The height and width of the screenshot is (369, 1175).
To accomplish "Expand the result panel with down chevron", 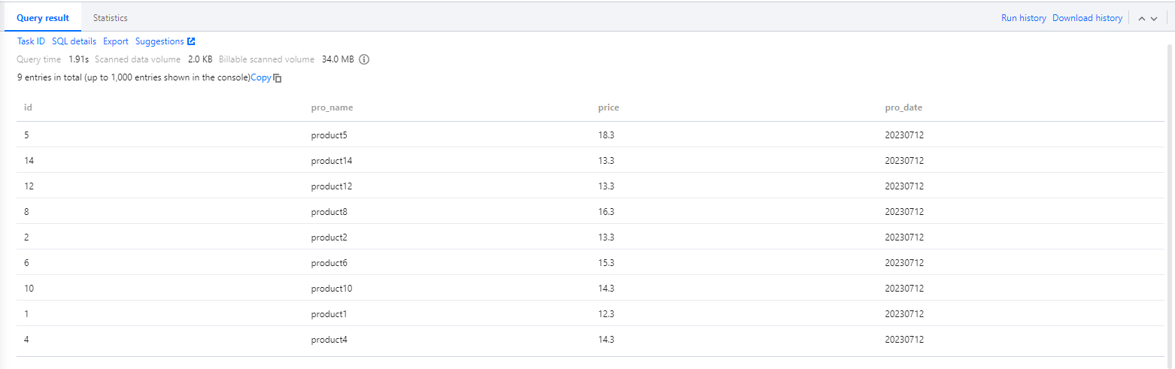I will [x=1154, y=19].
